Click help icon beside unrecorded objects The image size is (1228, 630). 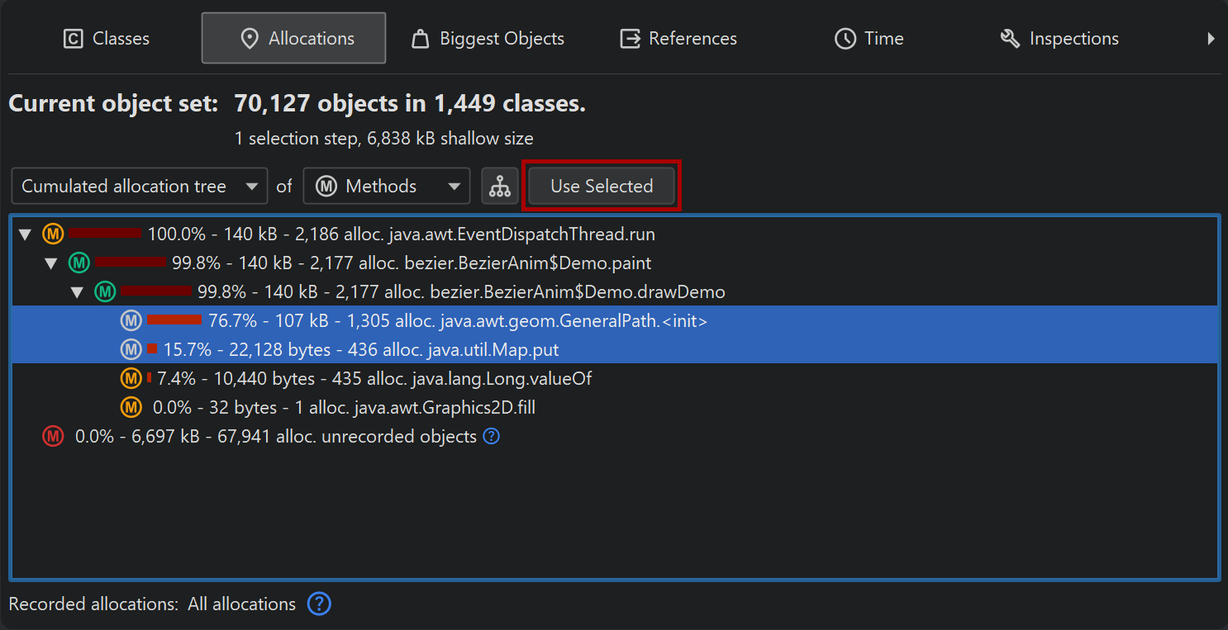[x=491, y=436]
